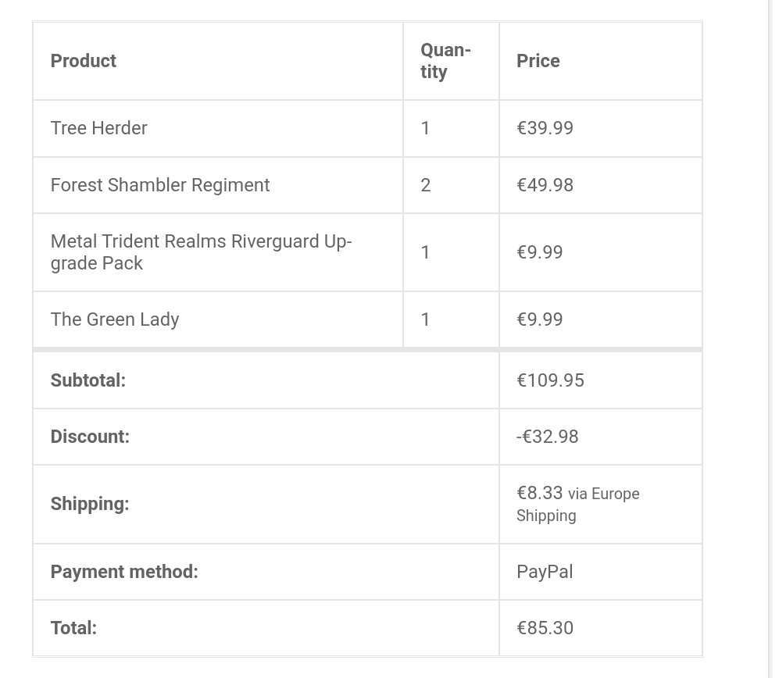Screen dimensions: 779x678
Task: Click quantity 2 for Forest Shambler Regiment
Action: 425,185
